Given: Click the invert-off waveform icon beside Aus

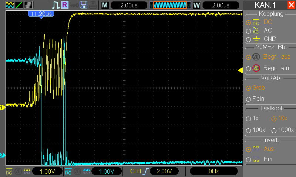Looking at the screenshot, I should 256,149.
